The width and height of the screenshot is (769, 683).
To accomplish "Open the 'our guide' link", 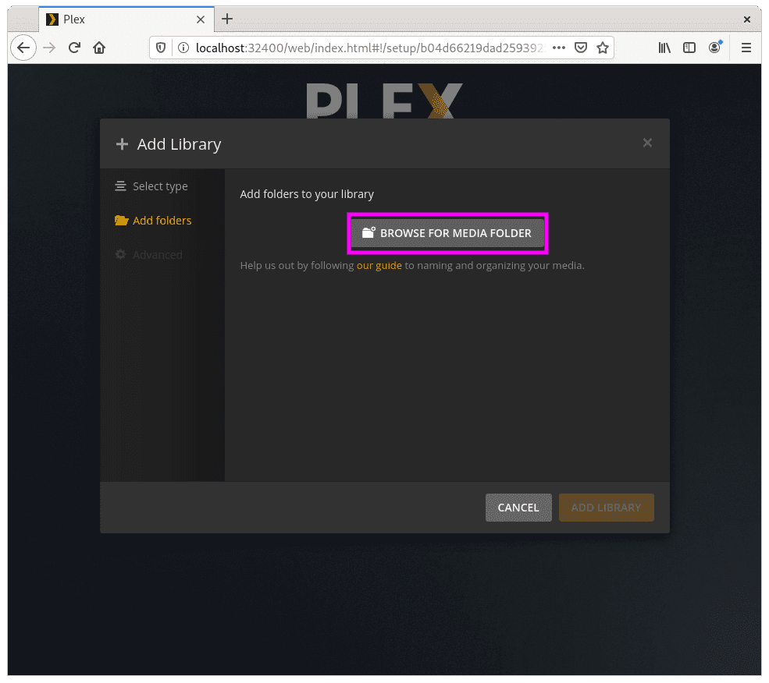I will pyautogui.click(x=379, y=266).
